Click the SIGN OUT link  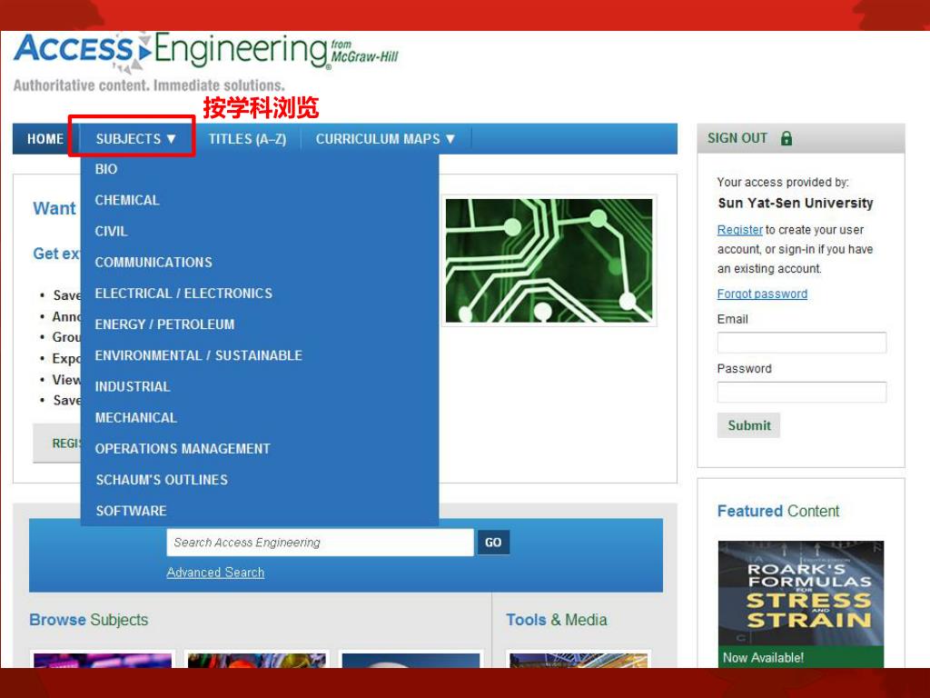pos(737,138)
